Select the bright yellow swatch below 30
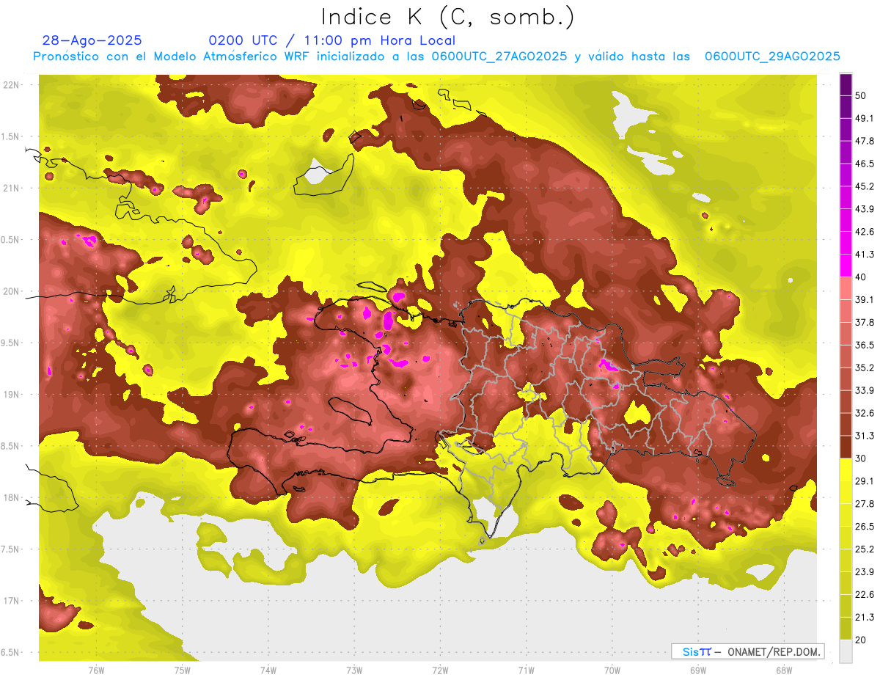Screen dimensions: 880x680 (846, 469)
